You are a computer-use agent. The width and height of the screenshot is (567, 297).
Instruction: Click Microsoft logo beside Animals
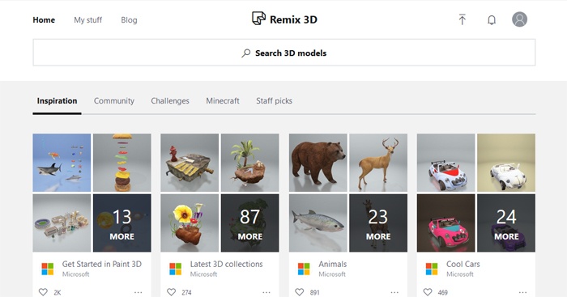point(304,269)
